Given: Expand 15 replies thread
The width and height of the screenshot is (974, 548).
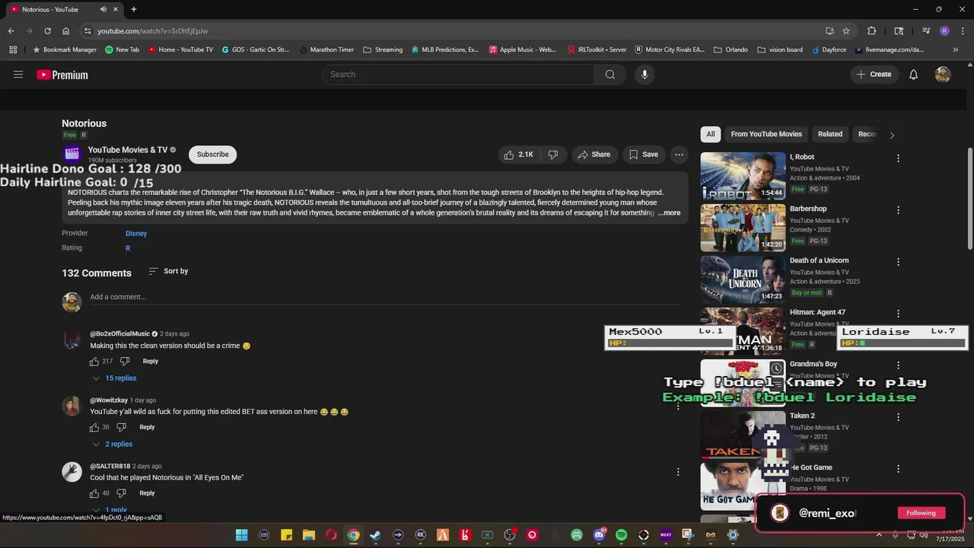Looking at the screenshot, I should [x=115, y=378].
